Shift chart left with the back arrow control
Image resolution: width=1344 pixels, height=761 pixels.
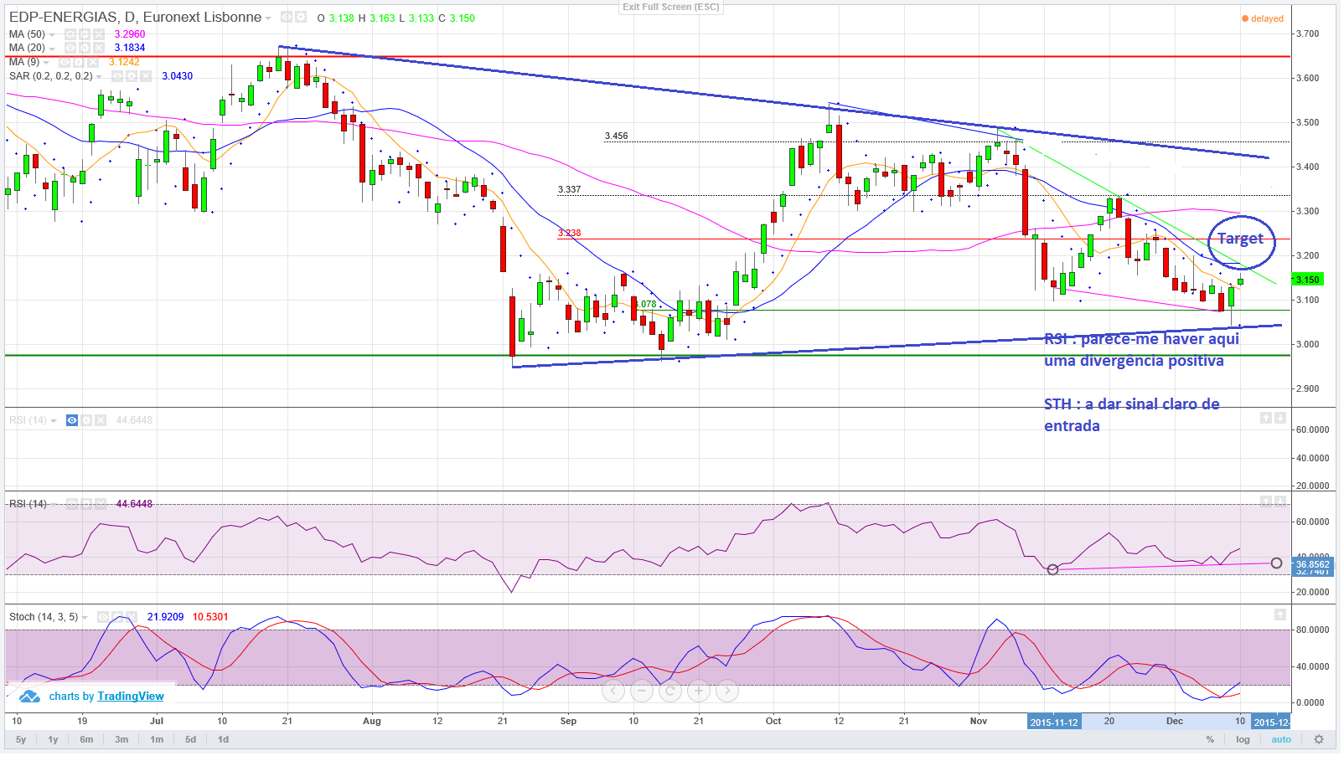613,691
